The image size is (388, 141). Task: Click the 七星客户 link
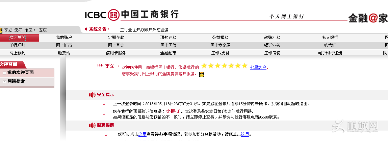258,67
